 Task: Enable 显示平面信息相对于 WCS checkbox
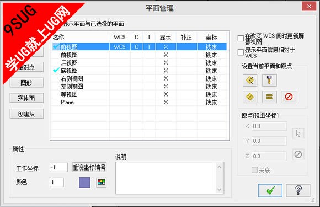241,52
